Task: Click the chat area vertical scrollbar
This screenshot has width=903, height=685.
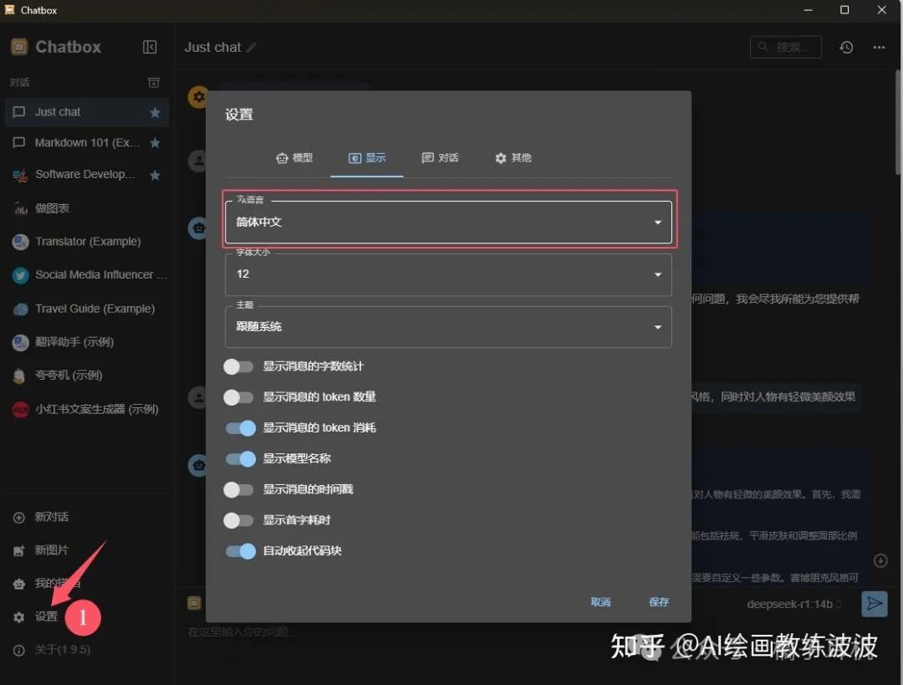Action: [898, 121]
